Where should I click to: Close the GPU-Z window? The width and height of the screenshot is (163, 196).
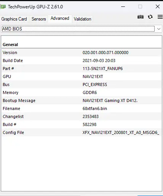(158, 6)
